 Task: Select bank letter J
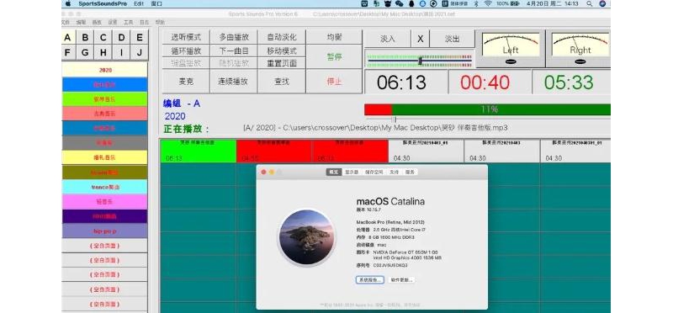[x=140, y=52]
